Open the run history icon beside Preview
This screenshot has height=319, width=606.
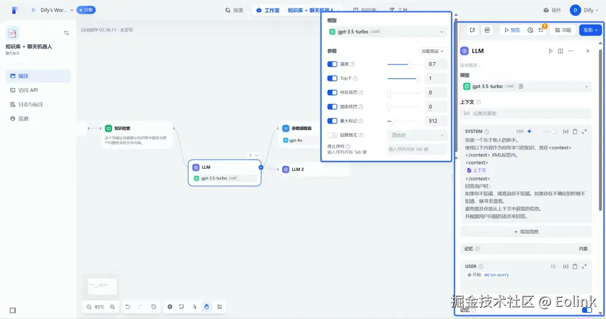pyautogui.click(x=530, y=30)
